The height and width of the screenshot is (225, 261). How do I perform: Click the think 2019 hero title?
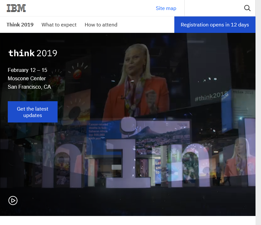click(x=33, y=53)
